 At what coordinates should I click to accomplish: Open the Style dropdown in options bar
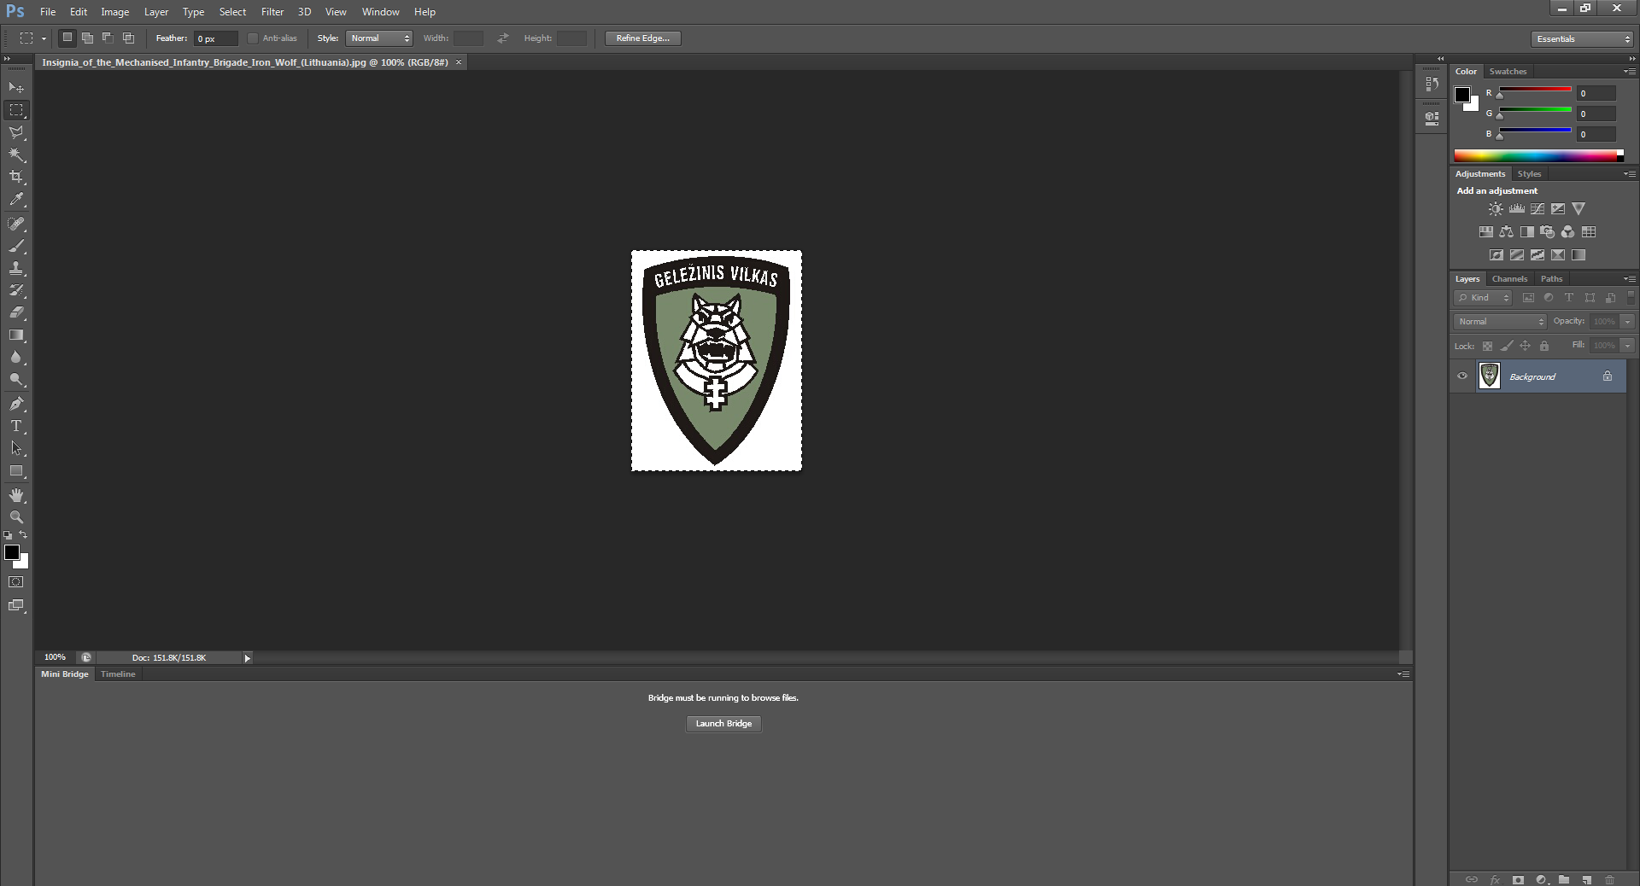(380, 38)
